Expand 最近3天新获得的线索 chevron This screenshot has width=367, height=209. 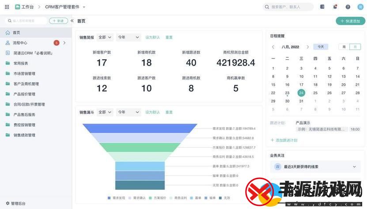pos(354,167)
